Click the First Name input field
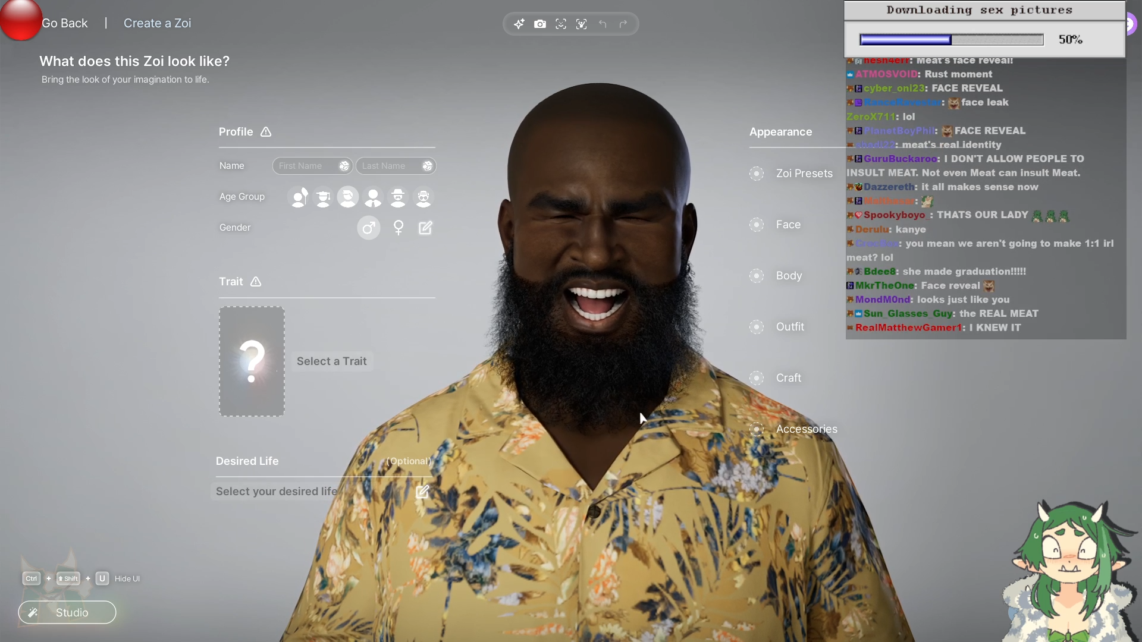This screenshot has width=1142, height=642. coord(305,166)
